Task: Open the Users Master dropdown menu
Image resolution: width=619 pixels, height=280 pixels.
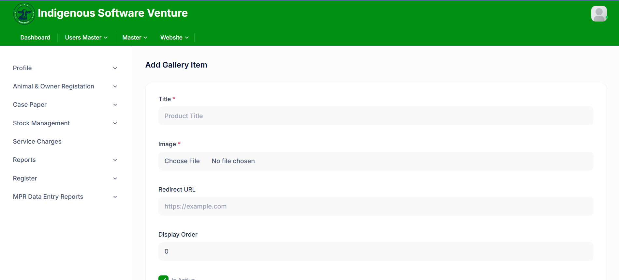Action: [x=86, y=38]
